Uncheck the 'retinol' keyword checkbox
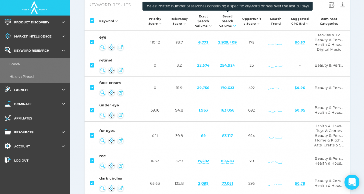364x194 pixels. (92, 65)
